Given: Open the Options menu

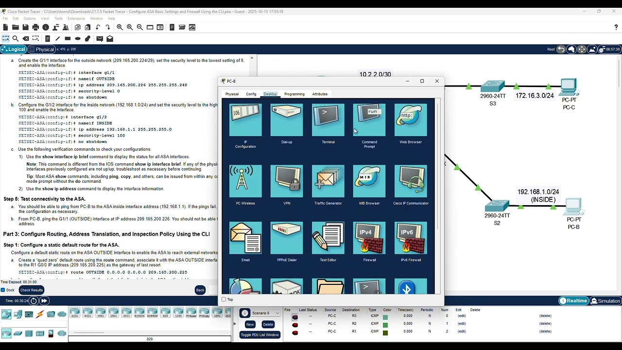Looking at the screenshot, I should coord(30,18).
